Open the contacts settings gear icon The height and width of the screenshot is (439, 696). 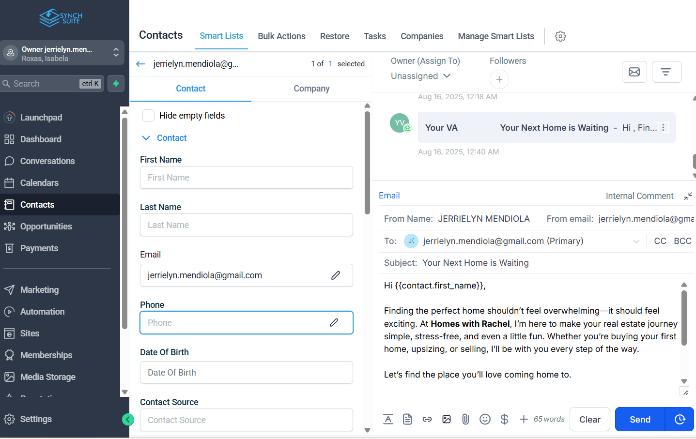[560, 36]
